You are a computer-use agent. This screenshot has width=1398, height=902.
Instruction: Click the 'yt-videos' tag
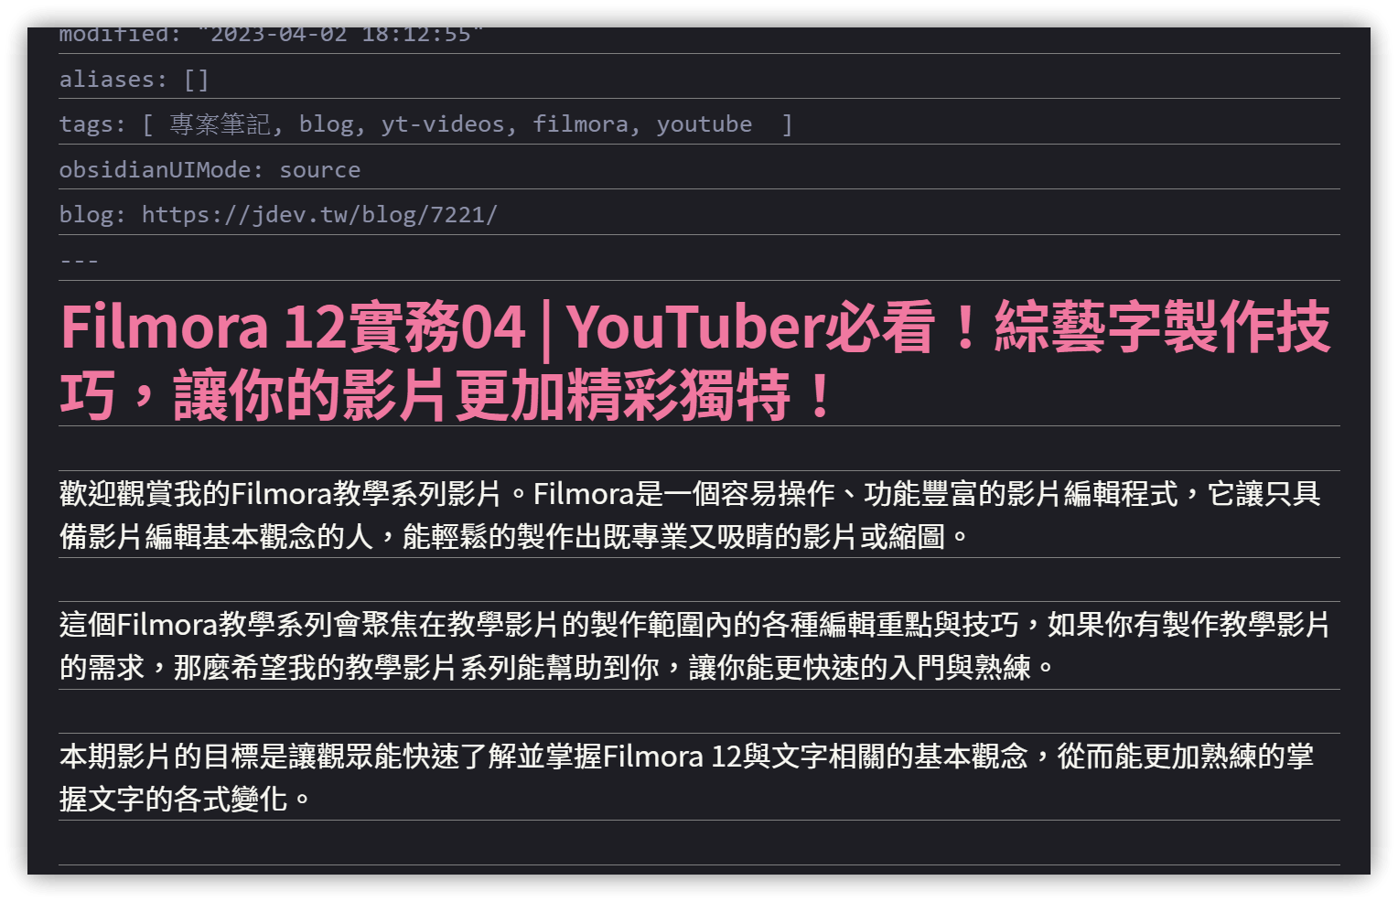point(443,124)
